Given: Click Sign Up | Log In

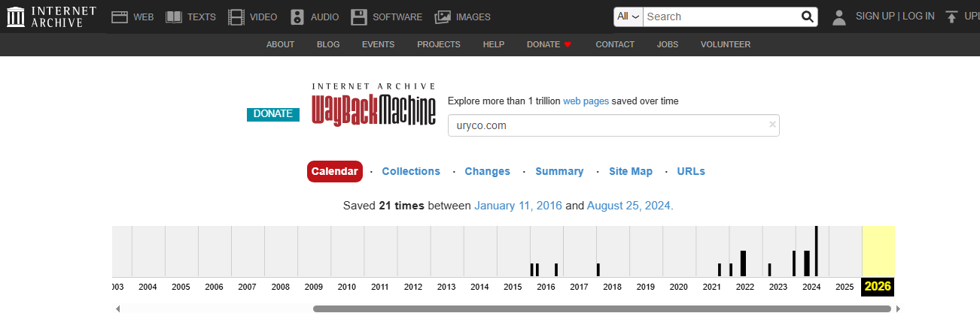Looking at the screenshot, I should pyautogui.click(x=895, y=17).
